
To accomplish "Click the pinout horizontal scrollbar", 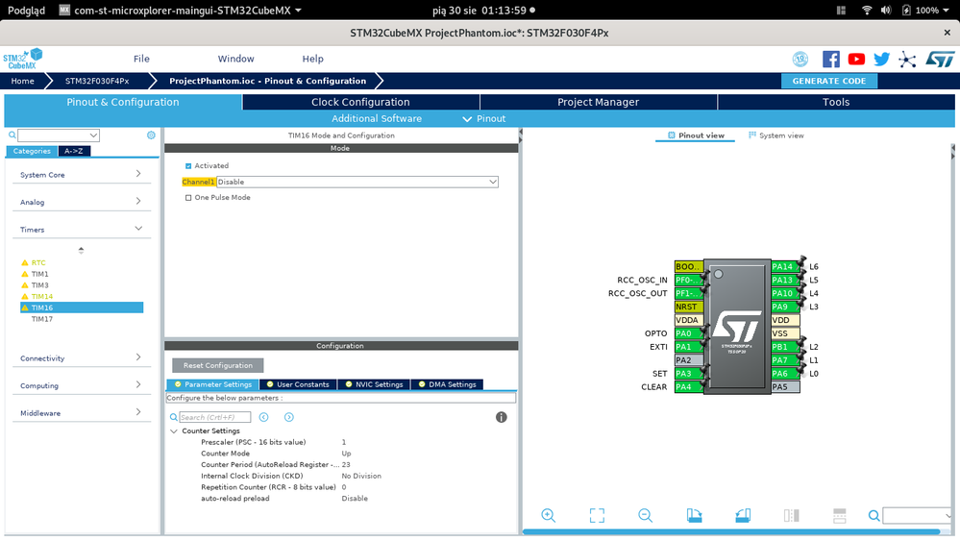I will pos(731,531).
